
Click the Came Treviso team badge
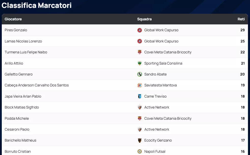[x=139, y=96]
